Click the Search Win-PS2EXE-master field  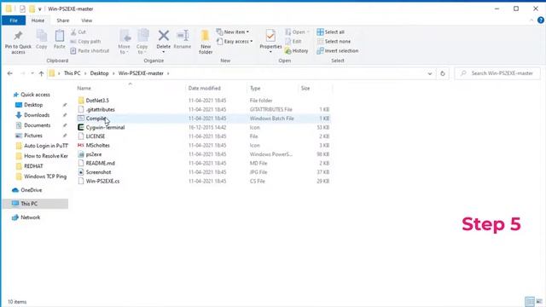(497, 73)
